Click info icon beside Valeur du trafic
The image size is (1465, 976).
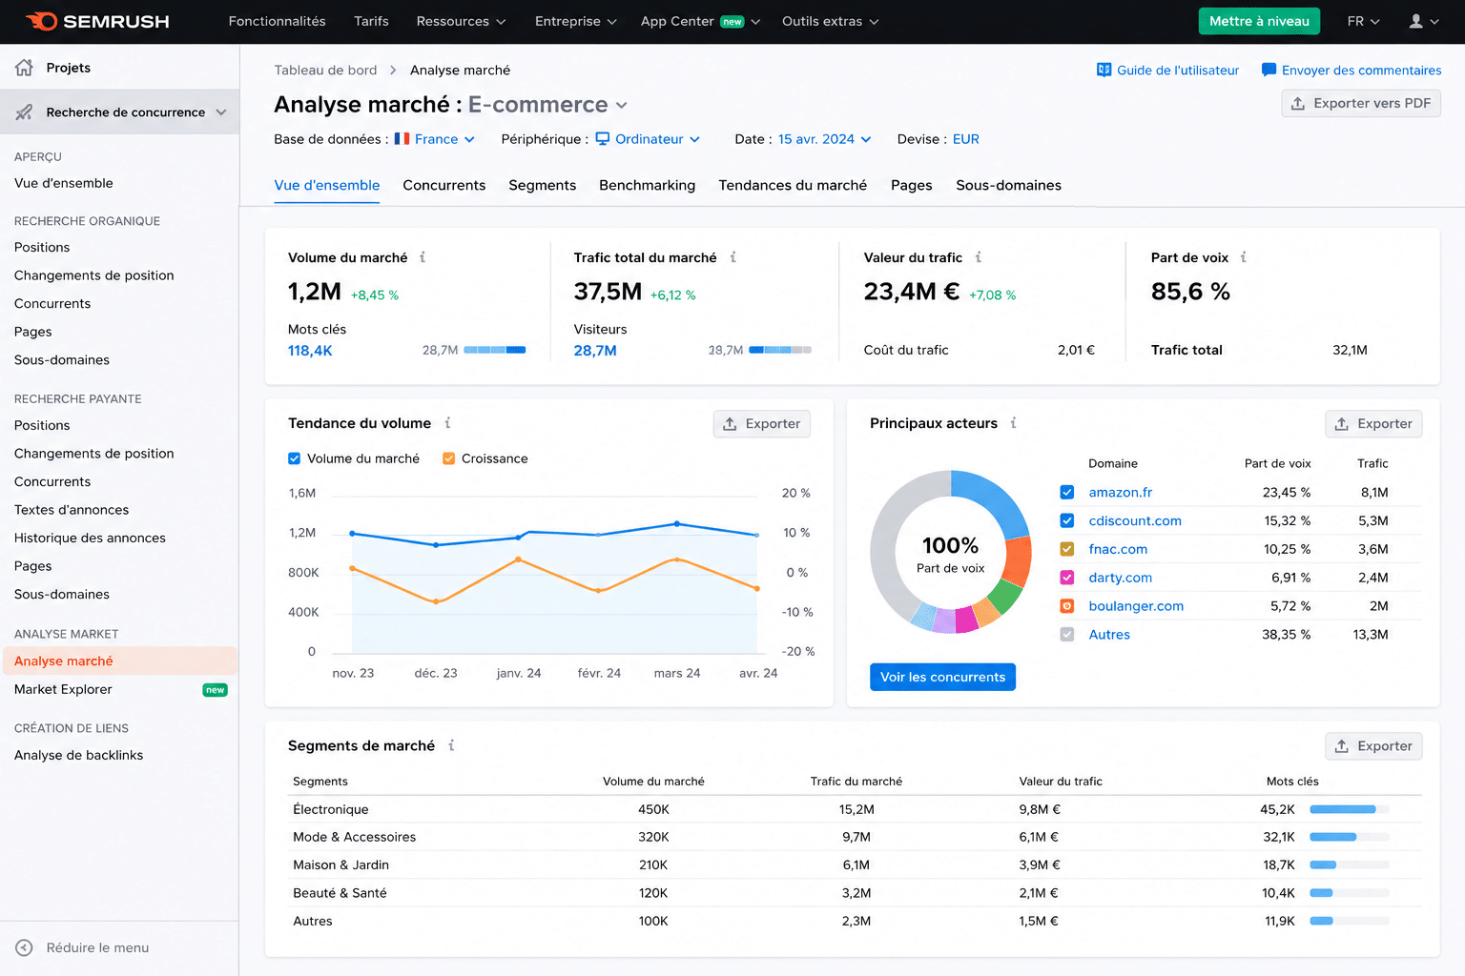click(978, 257)
